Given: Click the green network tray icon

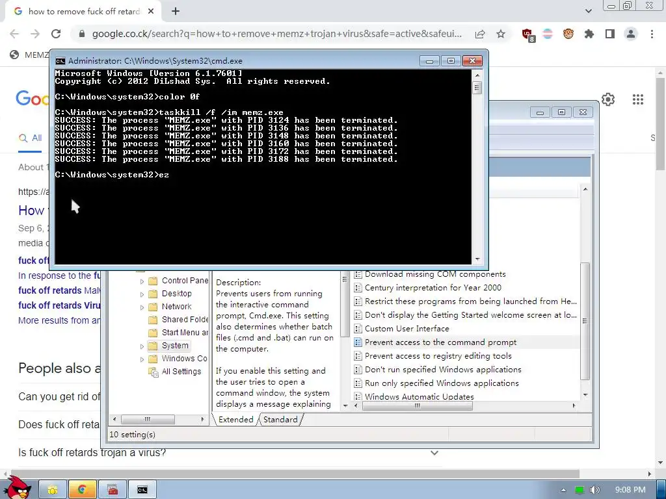Looking at the screenshot, I should (x=579, y=490).
